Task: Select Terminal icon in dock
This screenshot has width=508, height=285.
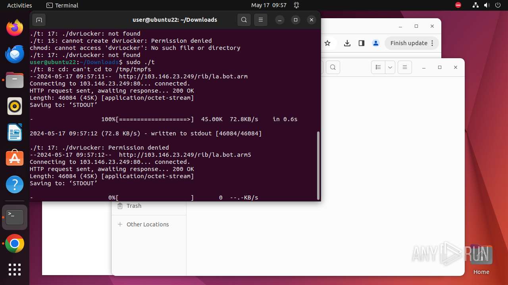Action: (15, 217)
